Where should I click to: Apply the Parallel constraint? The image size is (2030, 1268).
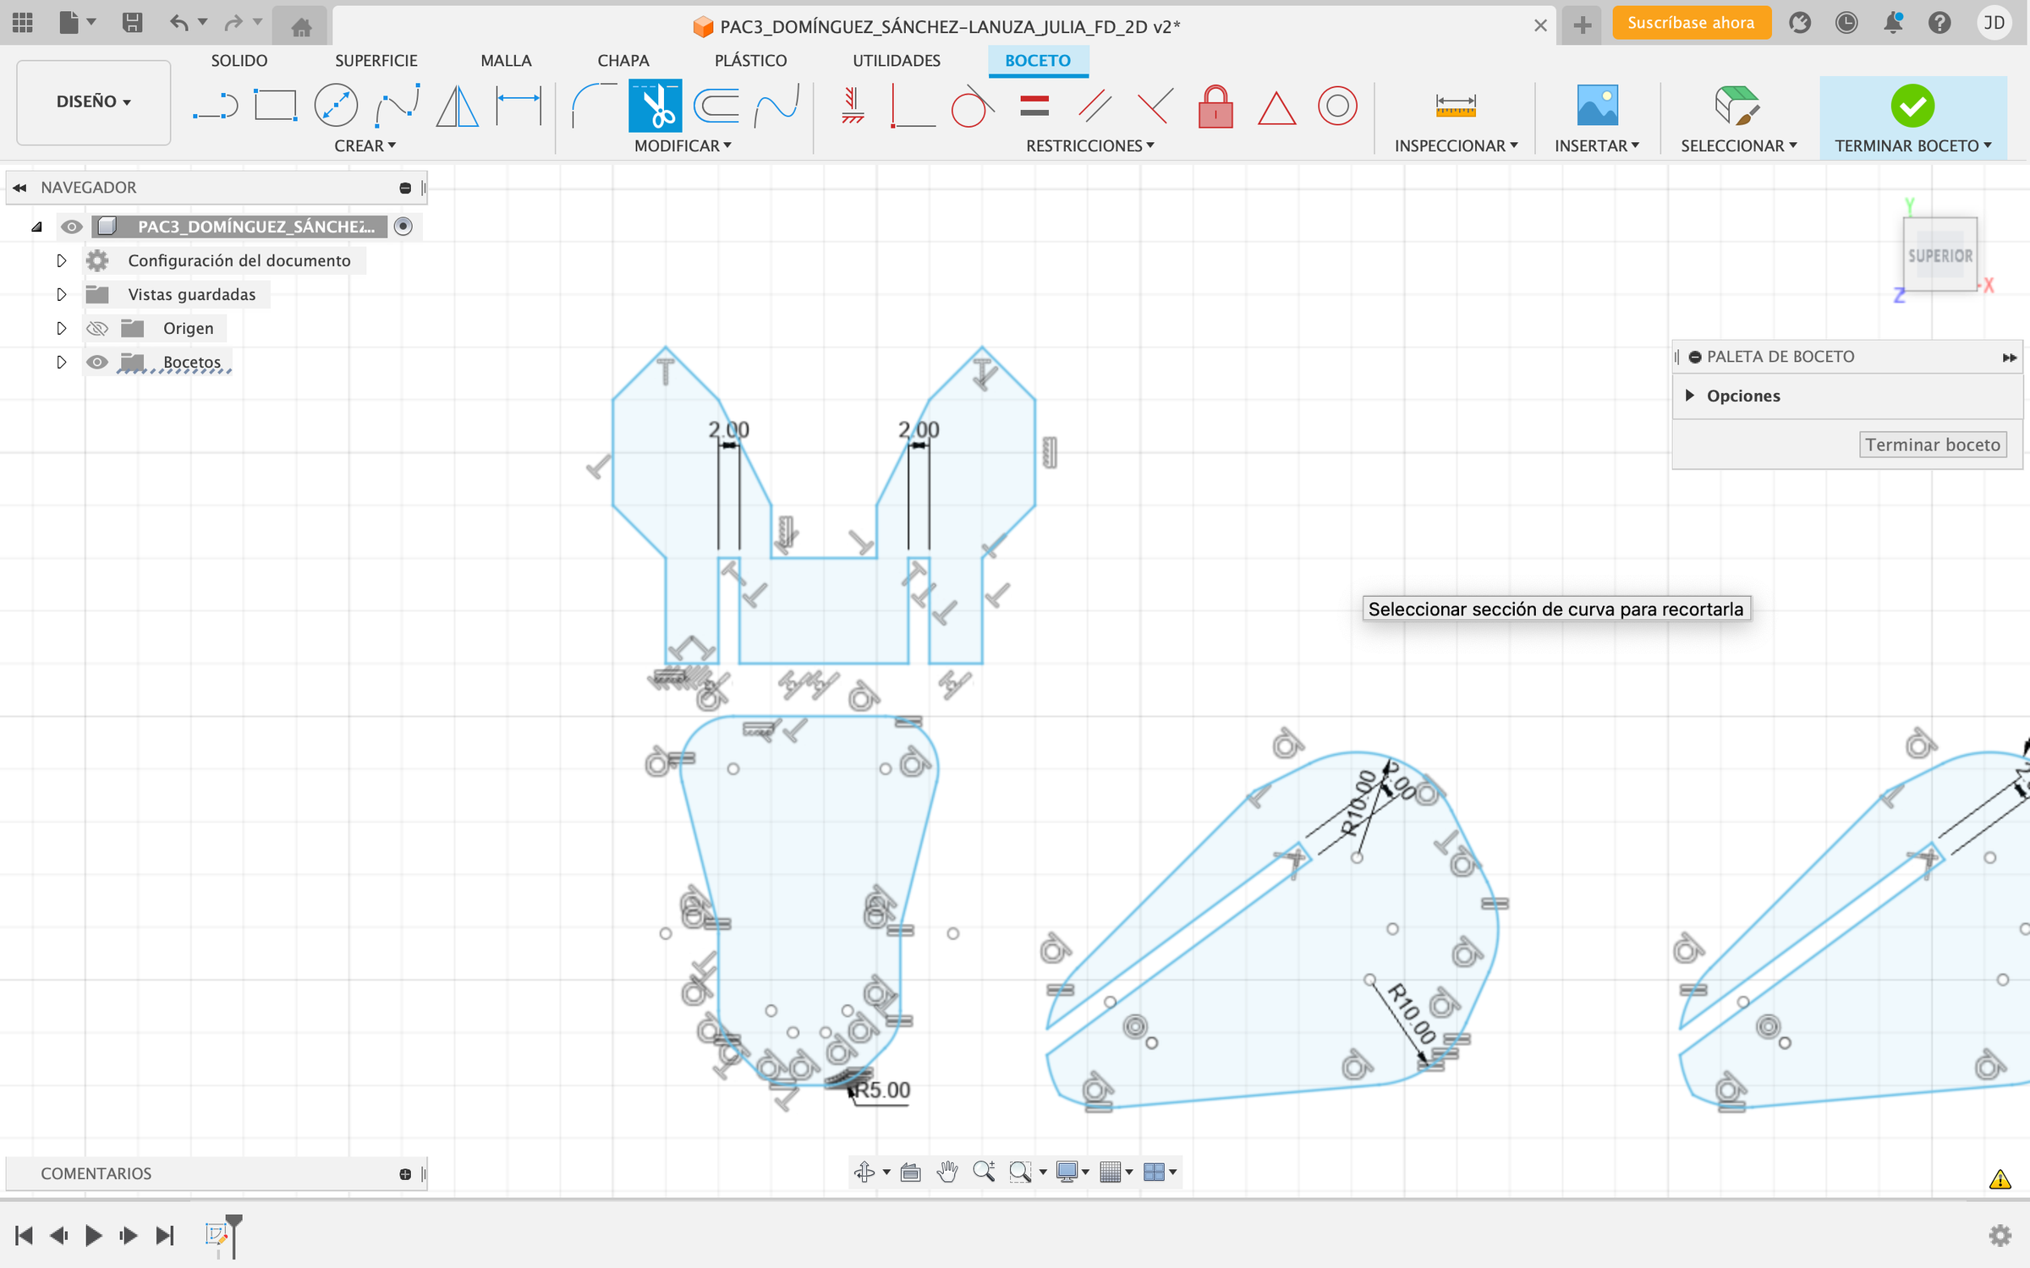(x=1095, y=107)
